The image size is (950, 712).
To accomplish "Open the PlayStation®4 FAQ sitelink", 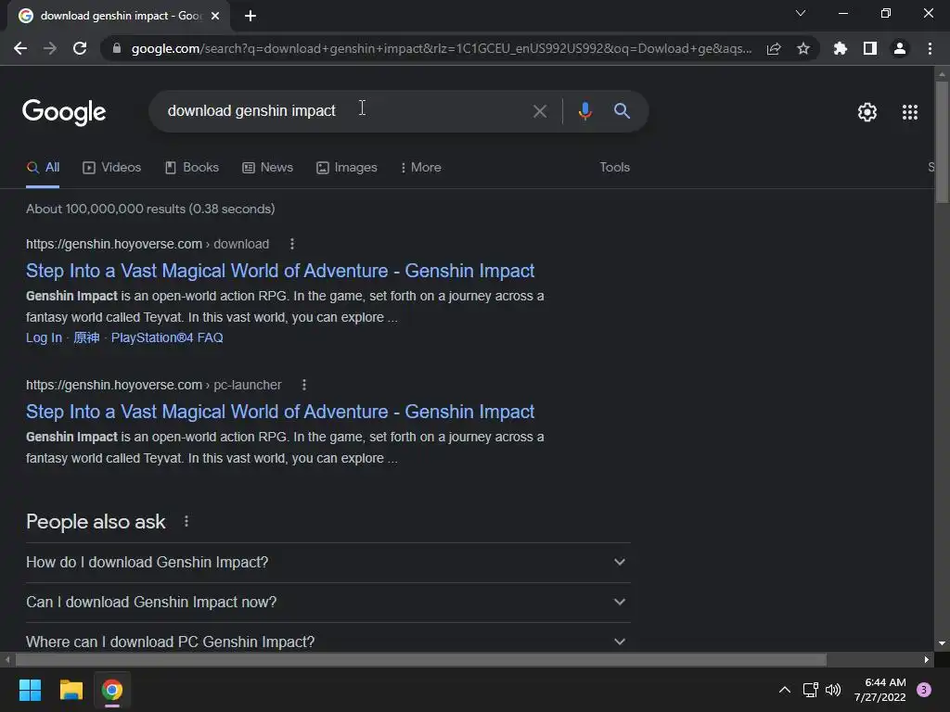I will (x=167, y=337).
